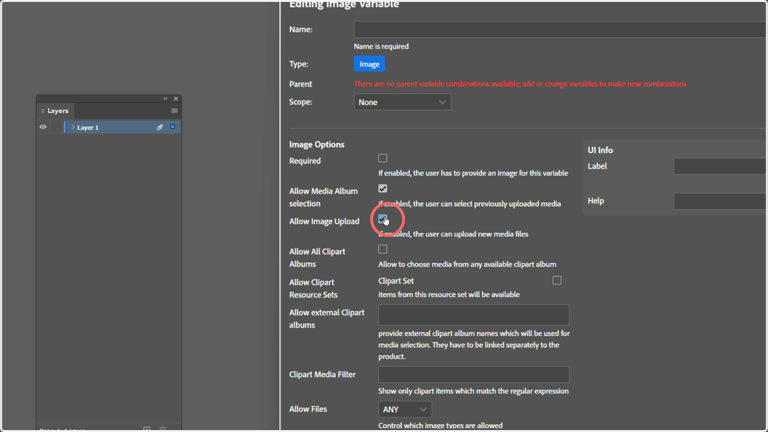Check the Clipart Set checkbox

557,280
